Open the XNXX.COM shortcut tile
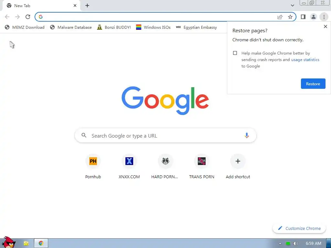 (x=129, y=167)
